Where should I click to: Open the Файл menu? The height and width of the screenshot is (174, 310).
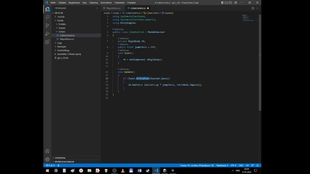(x=53, y=3)
